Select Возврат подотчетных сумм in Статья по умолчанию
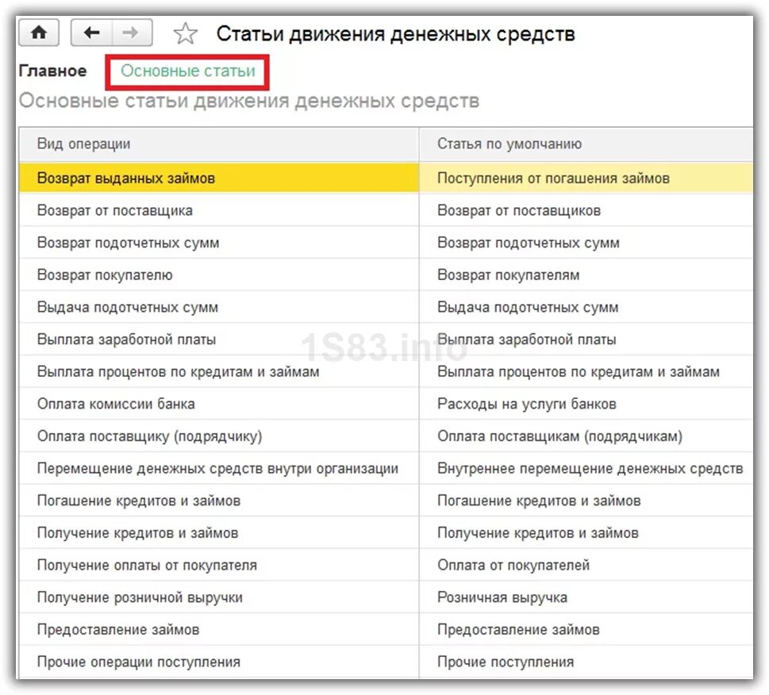 pyautogui.click(x=586, y=243)
